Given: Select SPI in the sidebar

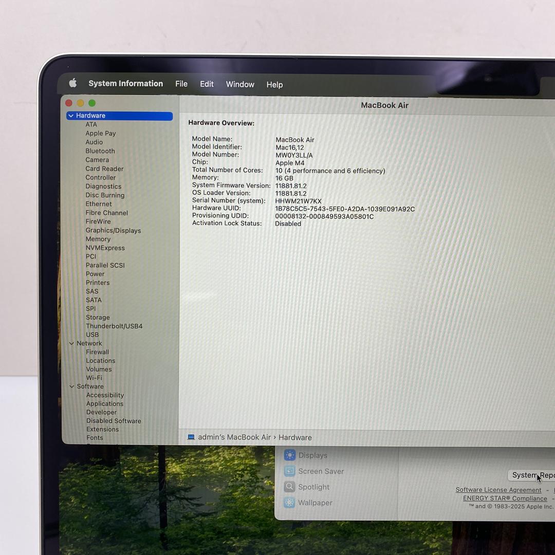Looking at the screenshot, I should (90, 309).
